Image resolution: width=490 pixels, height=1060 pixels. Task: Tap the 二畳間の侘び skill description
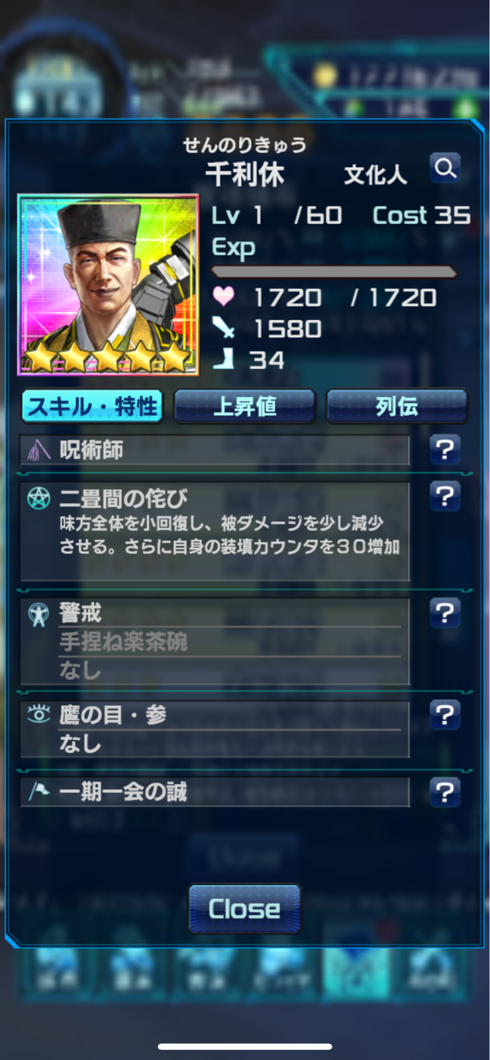point(230,535)
